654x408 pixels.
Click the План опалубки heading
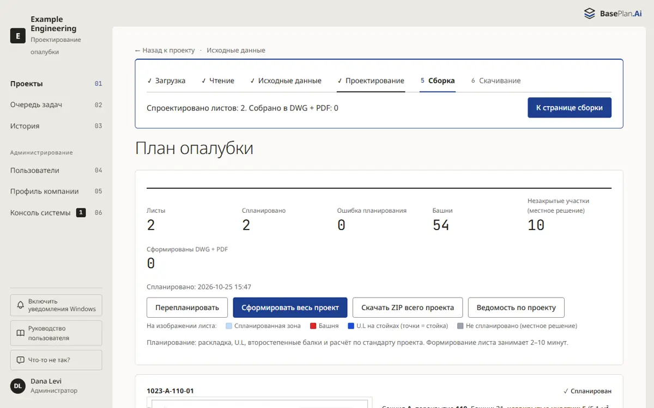click(194, 148)
